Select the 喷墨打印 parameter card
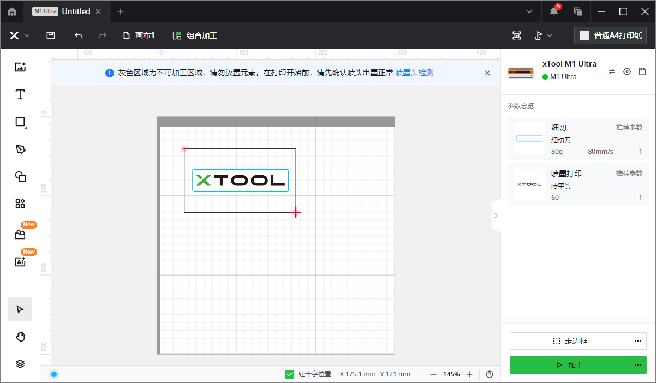Viewport: 656px width, 383px height. click(x=579, y=184)
